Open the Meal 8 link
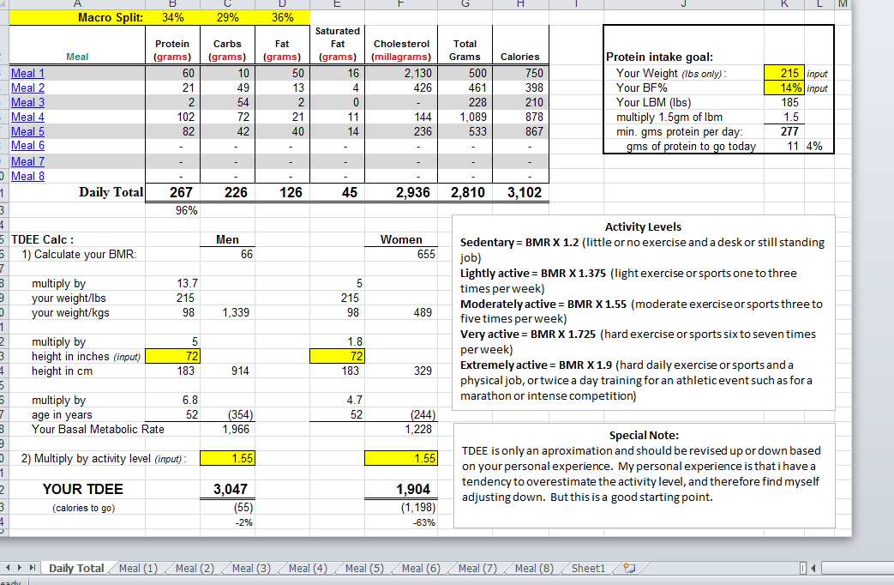This screenshot has height=585, width=894. 27,176
